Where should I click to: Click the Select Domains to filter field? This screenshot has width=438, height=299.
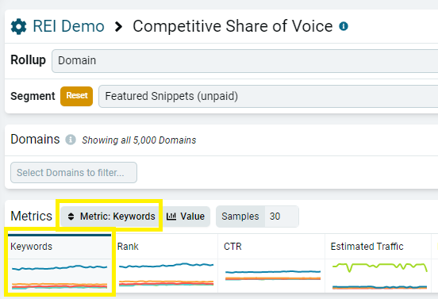click(x=74, y=173)
